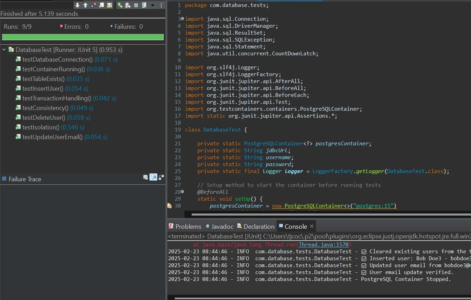Viewport: 471px width, 300px height.
Task: Toggle Show Failures Only filter icon
Action: (93, 5)
